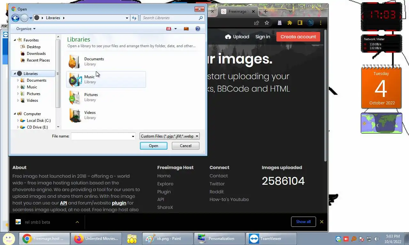Open the Personalization window from the taskbar
The height and width of the screenshot is (245, 409).
220,239
